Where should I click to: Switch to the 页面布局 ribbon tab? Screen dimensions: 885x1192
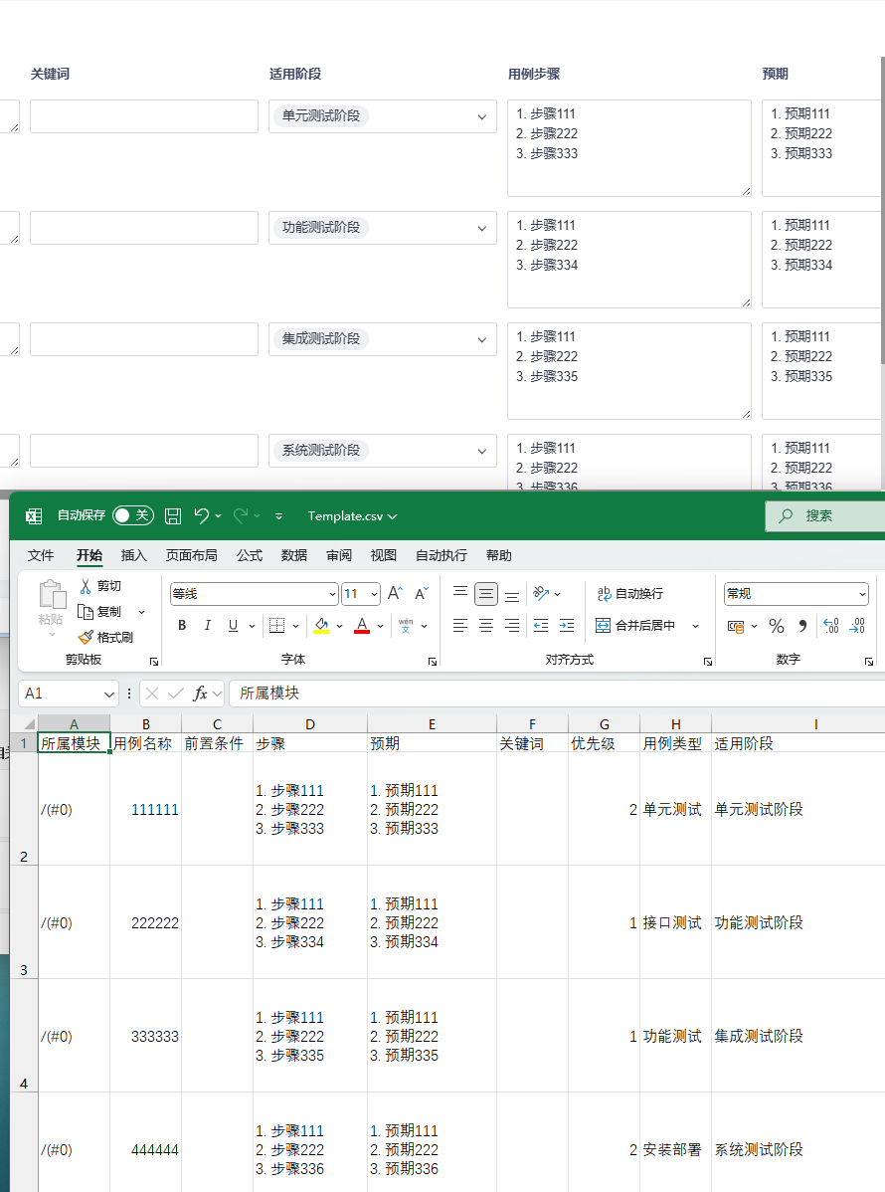pyautogui.click(x=192, y=556)
